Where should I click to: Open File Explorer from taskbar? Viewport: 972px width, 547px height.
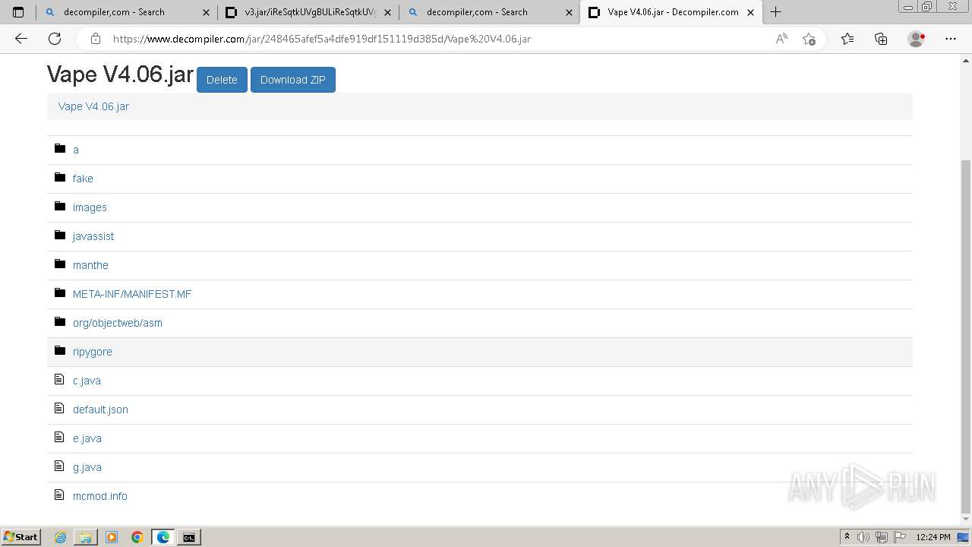[x=86, y=537]
